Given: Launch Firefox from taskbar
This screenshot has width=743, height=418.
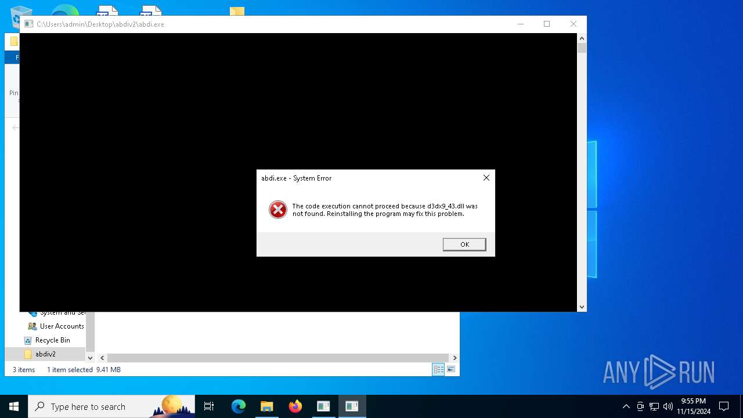Looking at the screenshot, I should [x=295, y=406].
